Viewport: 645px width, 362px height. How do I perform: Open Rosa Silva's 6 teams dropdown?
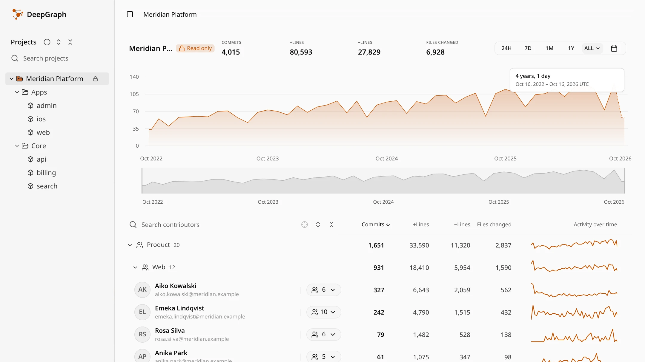tap(324, 335)
